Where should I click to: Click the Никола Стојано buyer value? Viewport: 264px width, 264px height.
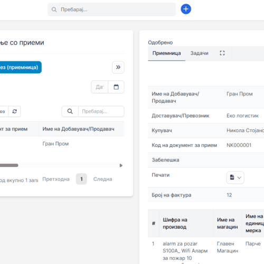pyautogui.click(x=245, y=130)
